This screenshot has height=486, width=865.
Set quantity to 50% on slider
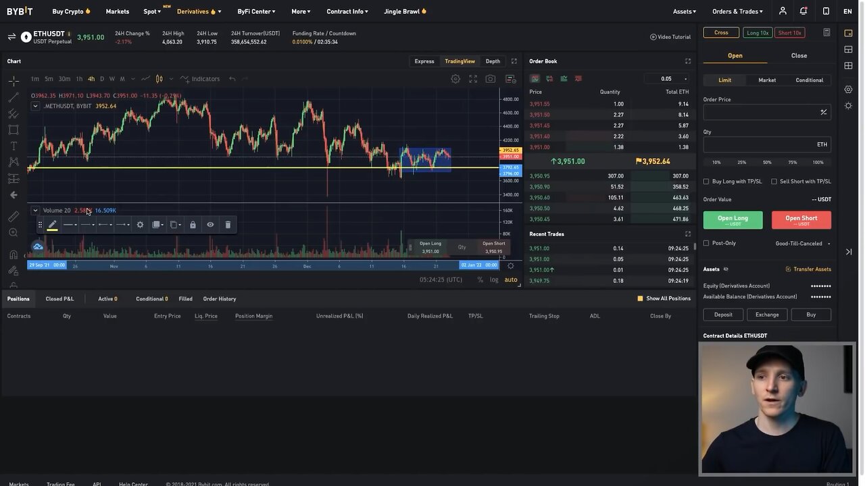[x=767, y=163]
